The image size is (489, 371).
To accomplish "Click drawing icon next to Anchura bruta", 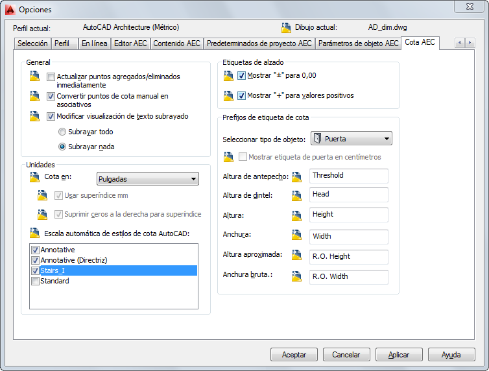I will 296,276.
